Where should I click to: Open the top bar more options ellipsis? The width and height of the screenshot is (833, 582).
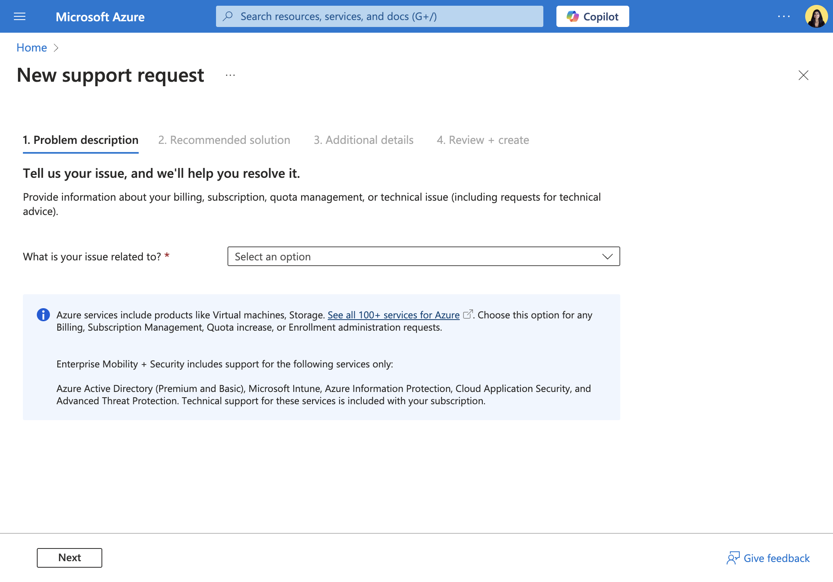[784, 16]
